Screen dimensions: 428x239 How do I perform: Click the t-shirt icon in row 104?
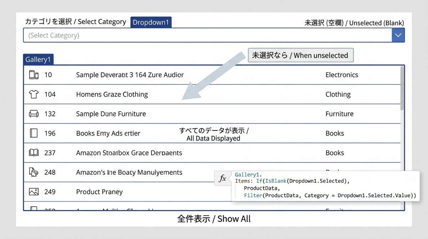(x=34, y=94)
